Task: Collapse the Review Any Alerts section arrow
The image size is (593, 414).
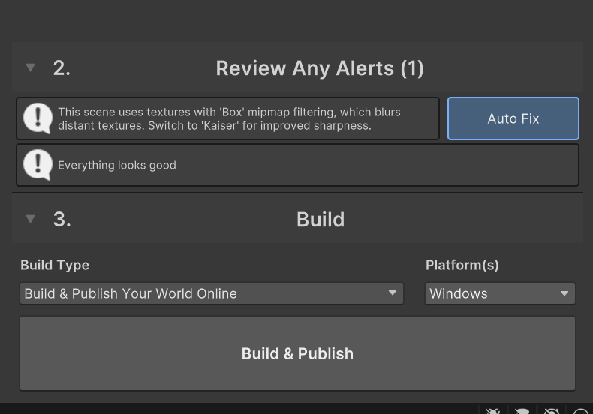Action: (30, 67)
